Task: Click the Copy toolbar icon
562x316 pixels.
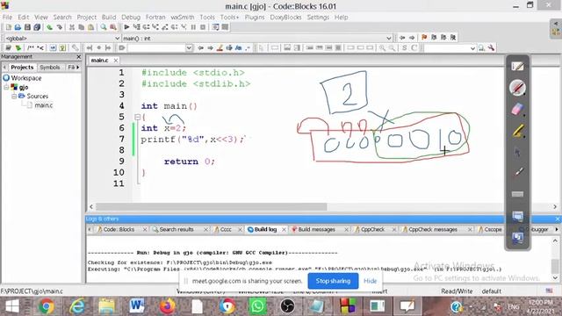Action: coord(82,27)
